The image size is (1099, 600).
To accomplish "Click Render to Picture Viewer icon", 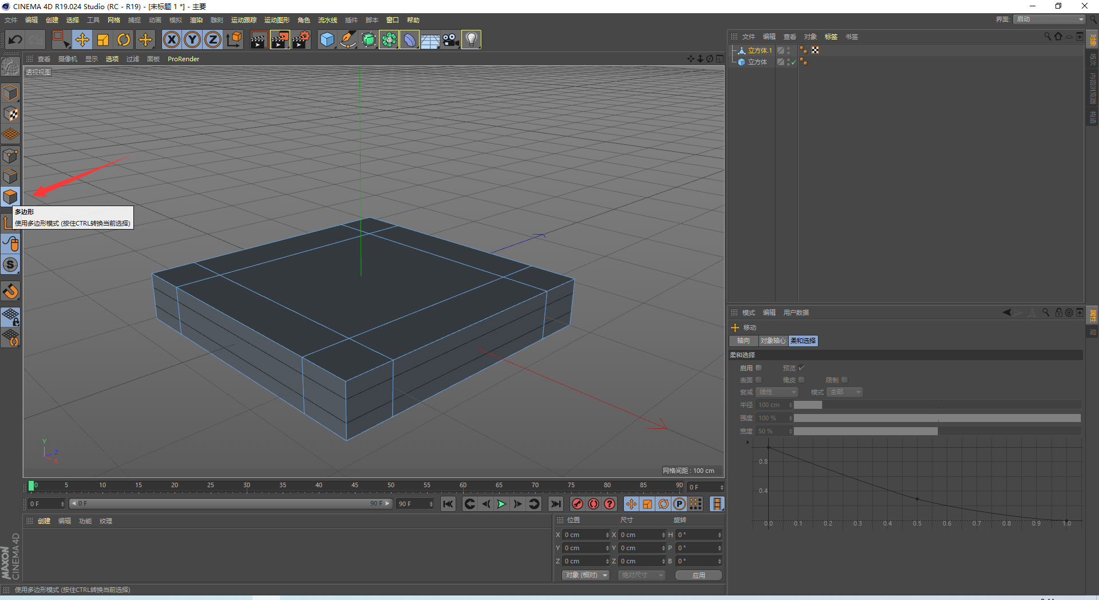I will [x=280, y=40].
